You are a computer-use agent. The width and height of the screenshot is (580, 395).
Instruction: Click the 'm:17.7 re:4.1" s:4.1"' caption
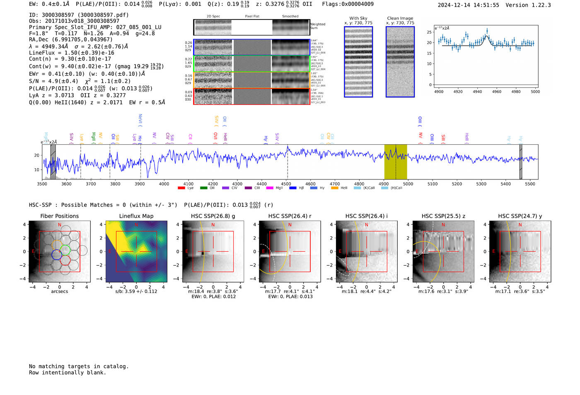[x=290, y=291]
